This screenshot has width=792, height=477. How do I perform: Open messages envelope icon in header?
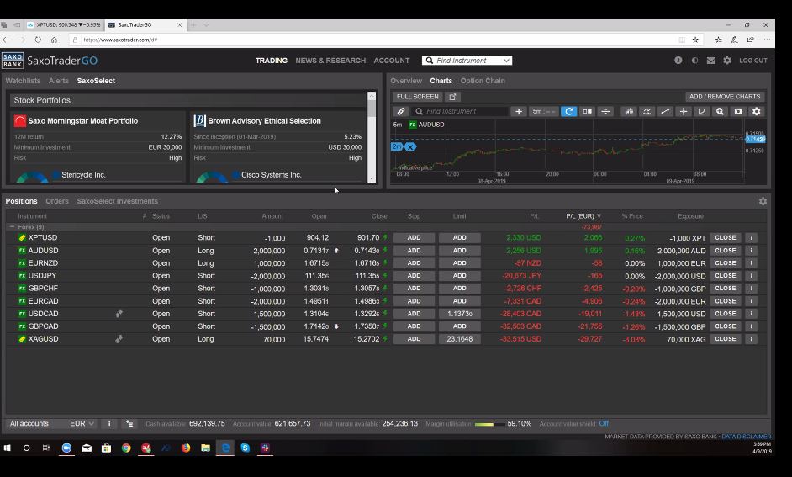point(710,60)
